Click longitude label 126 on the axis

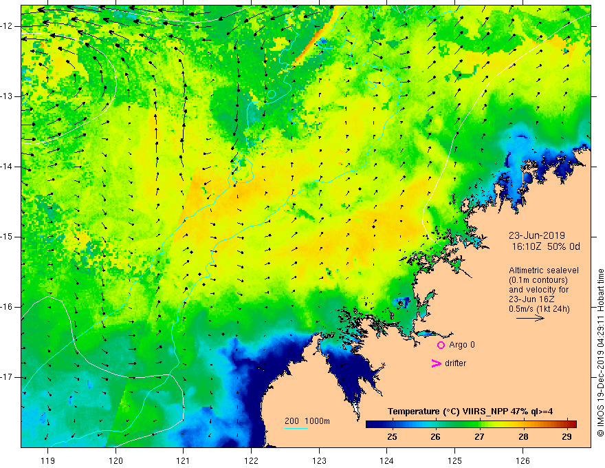(x=522, y=460)
